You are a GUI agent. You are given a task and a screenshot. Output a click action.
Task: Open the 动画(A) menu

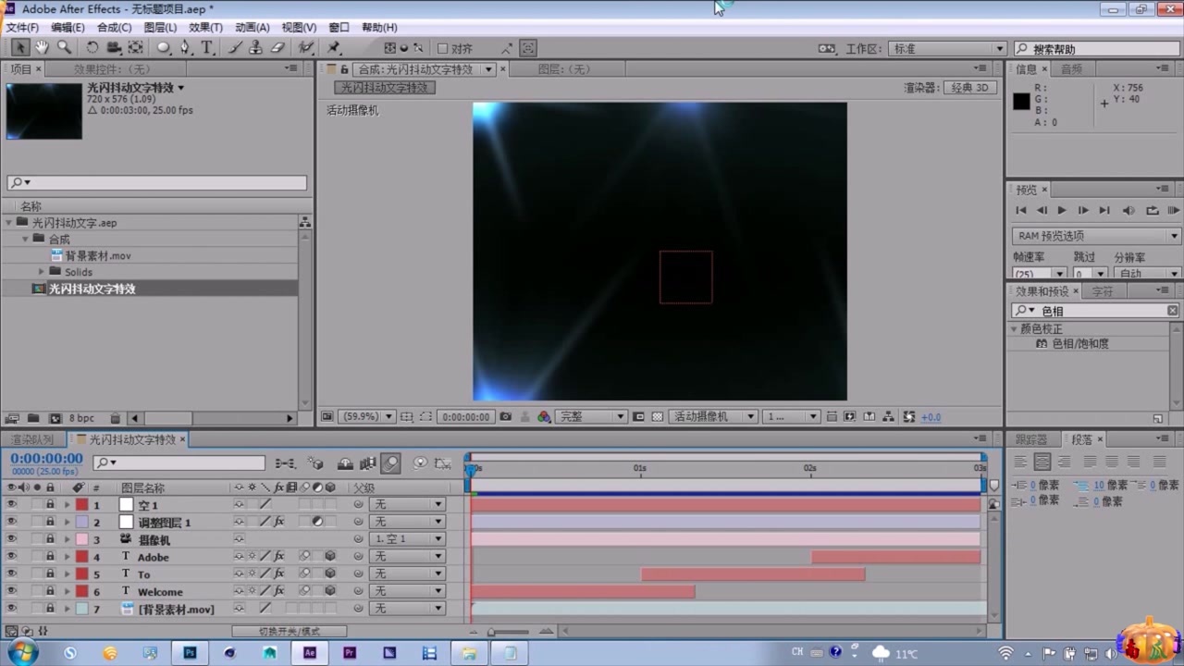coord(252,28)
